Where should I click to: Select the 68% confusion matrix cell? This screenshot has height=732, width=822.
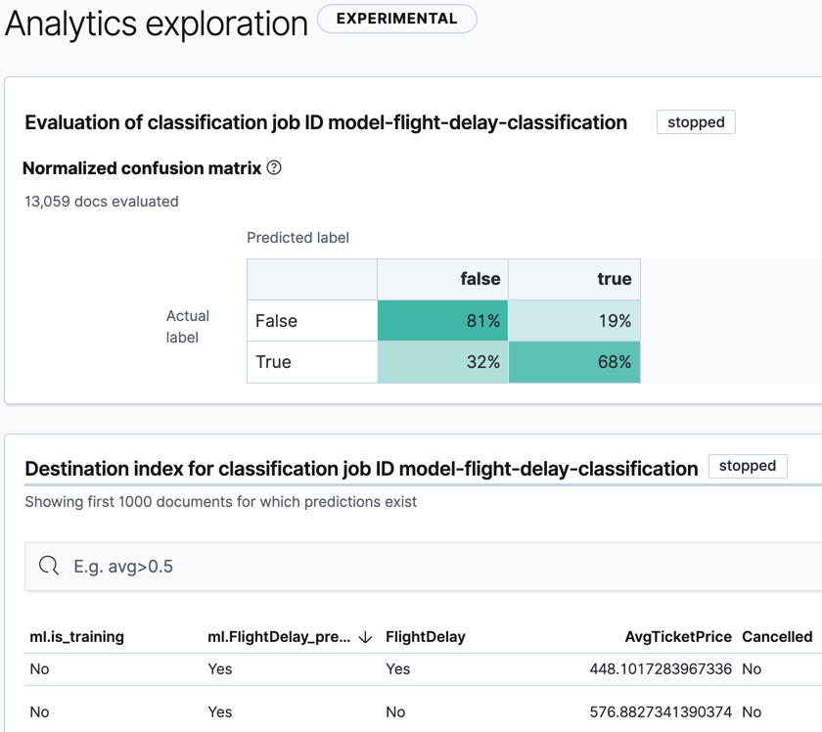pos(574,362)
